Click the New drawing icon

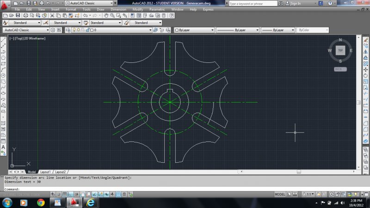click(x=6, y=16)
